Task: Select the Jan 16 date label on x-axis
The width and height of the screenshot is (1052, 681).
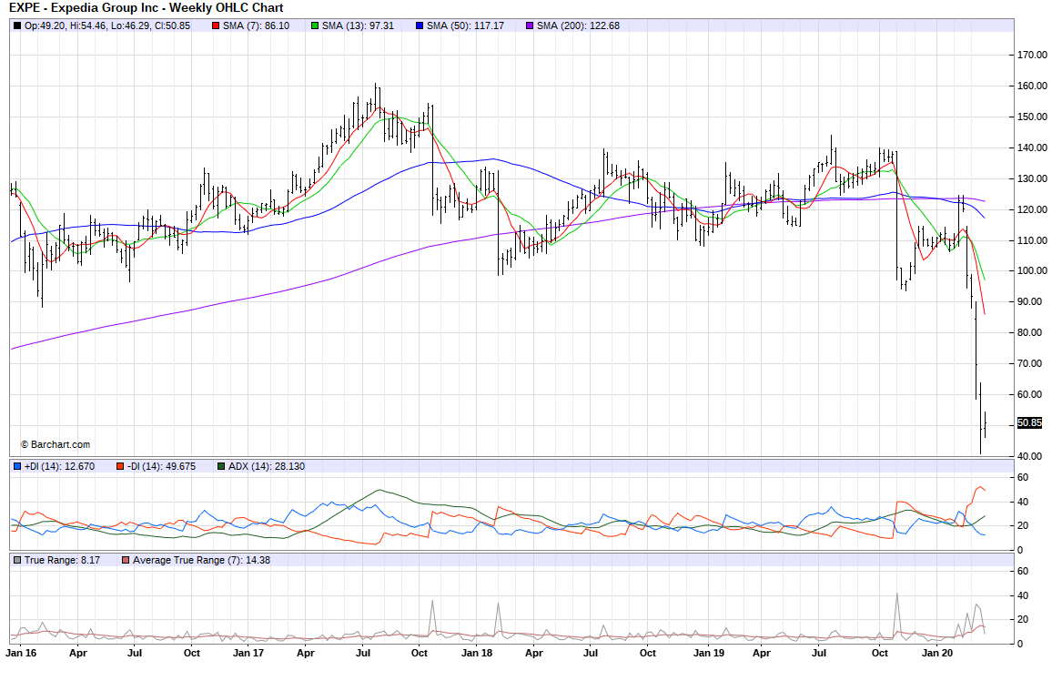Action: point(21,653)
